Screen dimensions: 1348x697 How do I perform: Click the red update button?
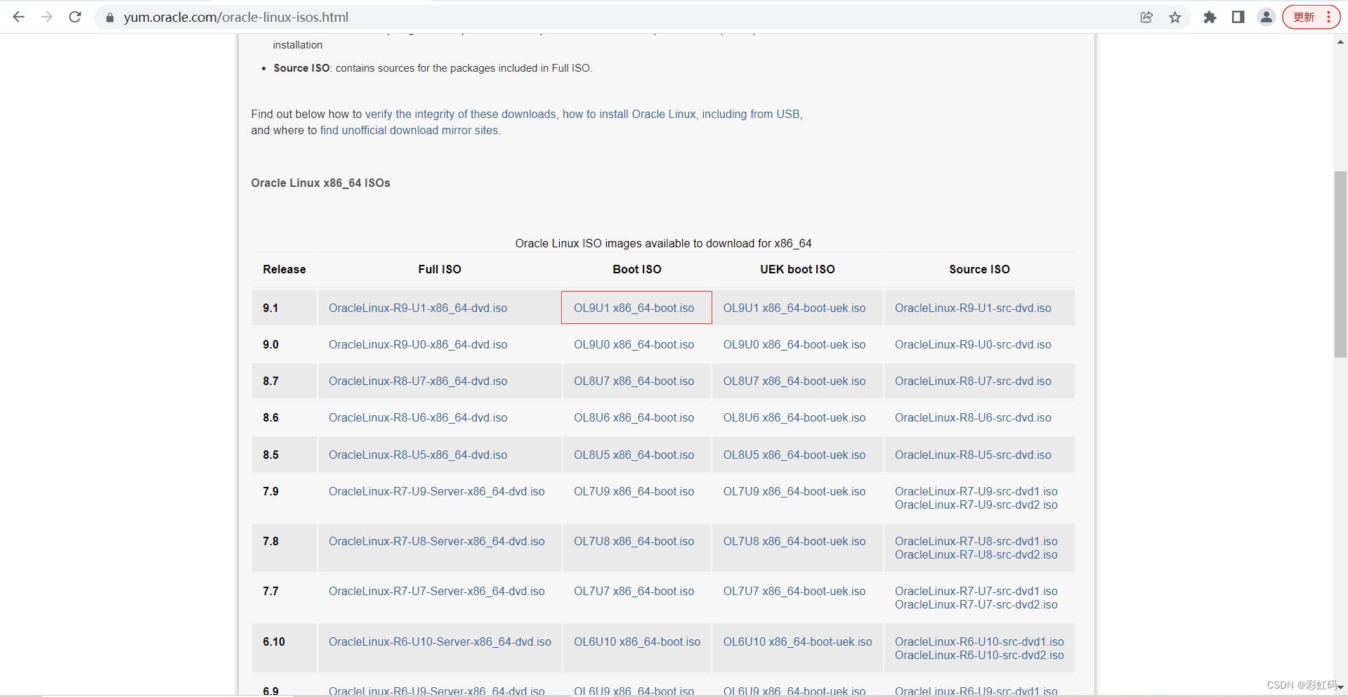tap(1304, 17)
